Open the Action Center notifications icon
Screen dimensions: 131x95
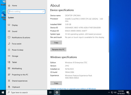(128, 92)
